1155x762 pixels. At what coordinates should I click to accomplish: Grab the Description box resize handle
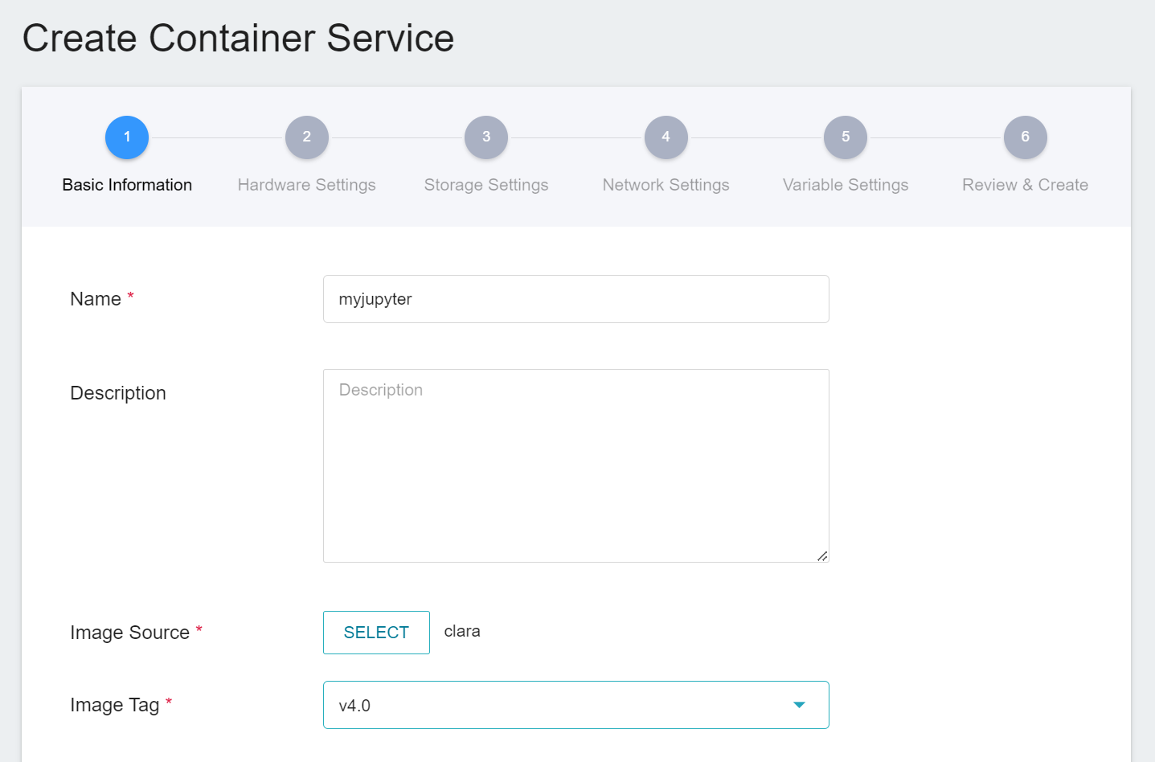point(822,556)
